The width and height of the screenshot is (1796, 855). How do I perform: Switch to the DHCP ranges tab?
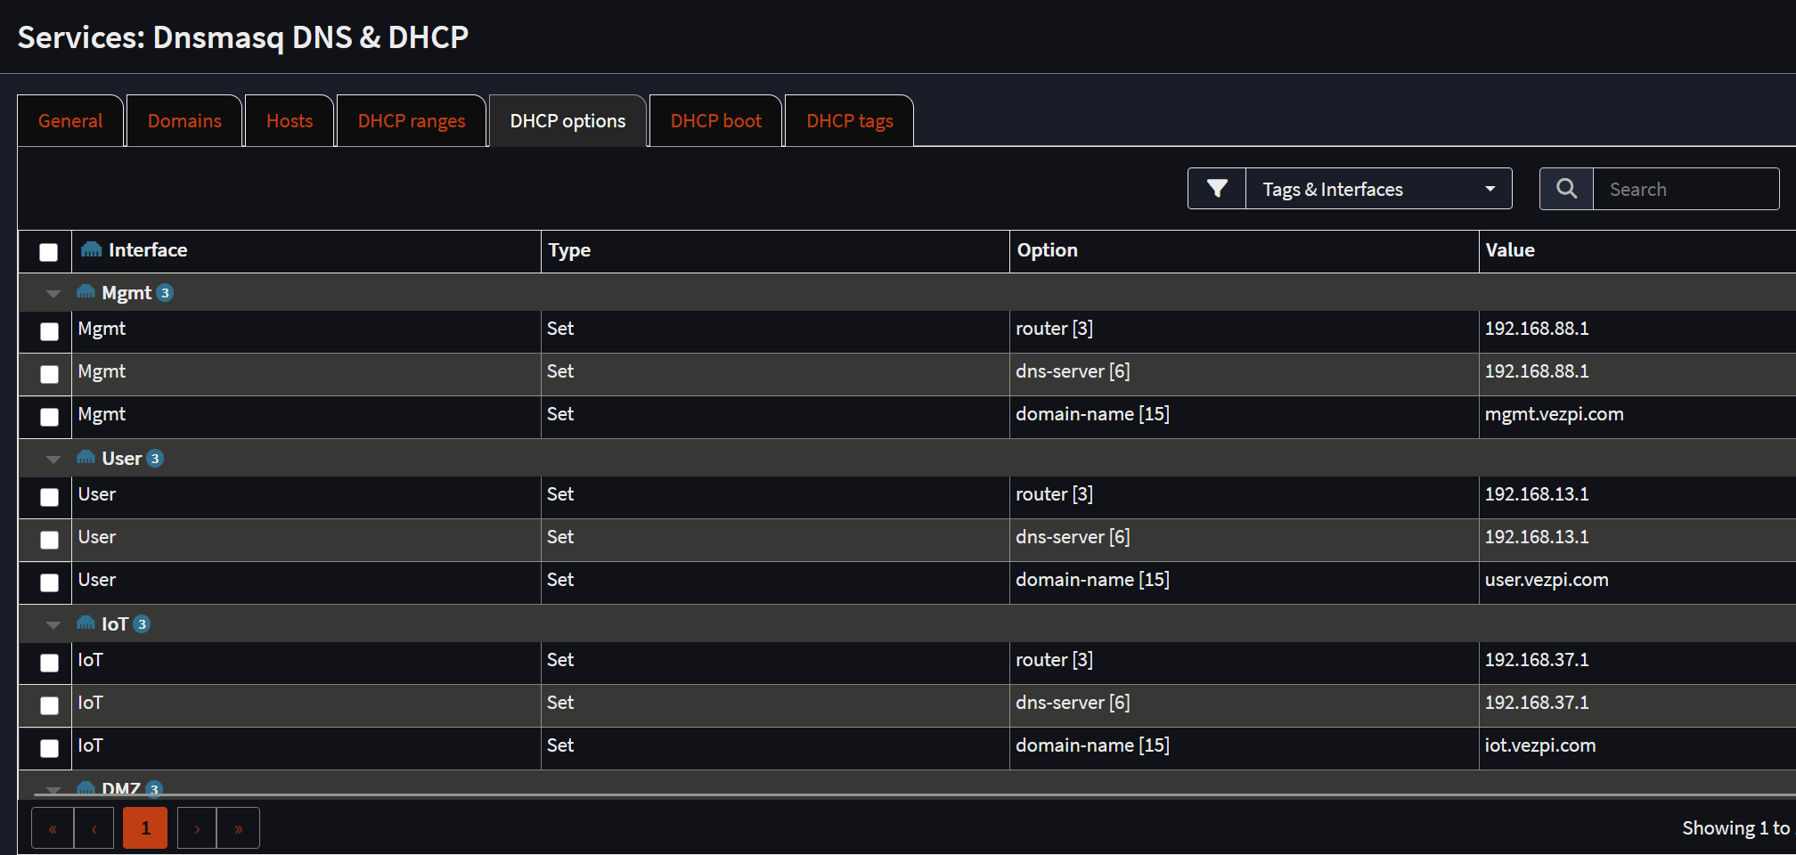[x=411, y=120]
